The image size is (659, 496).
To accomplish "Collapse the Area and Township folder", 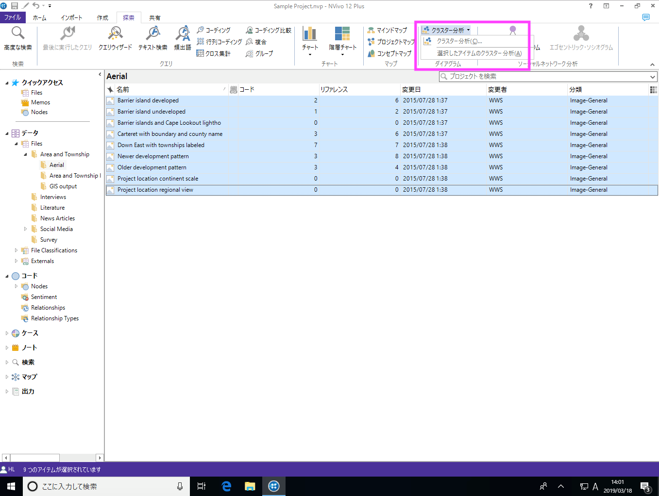I will [x=26, y=154].
